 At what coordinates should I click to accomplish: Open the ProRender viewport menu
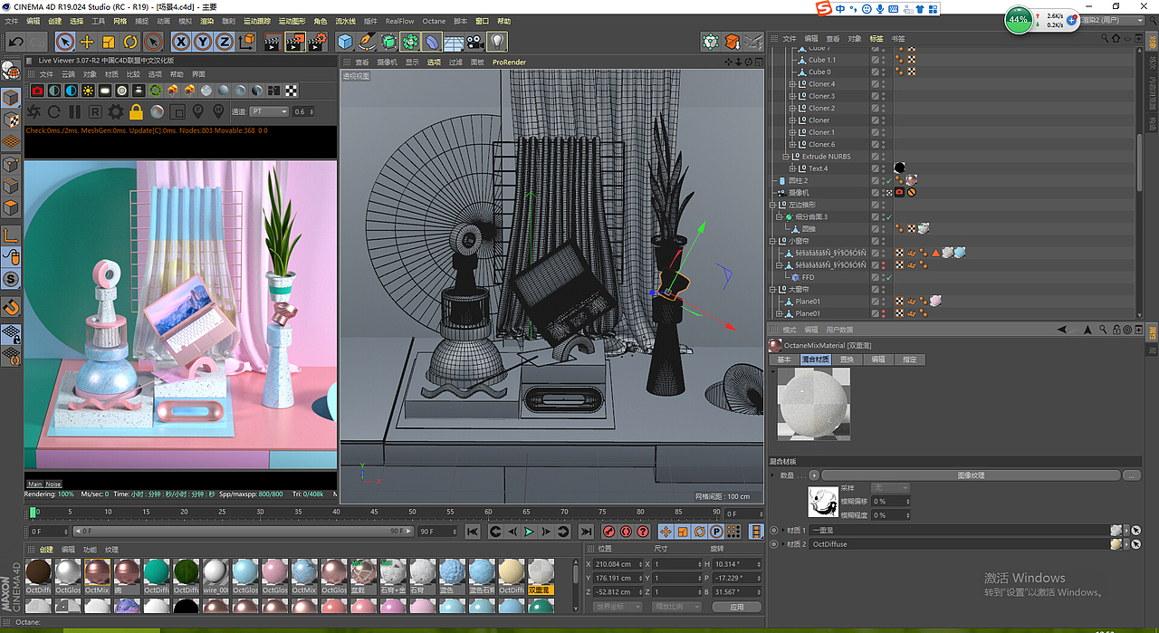(x=509, y=62)
